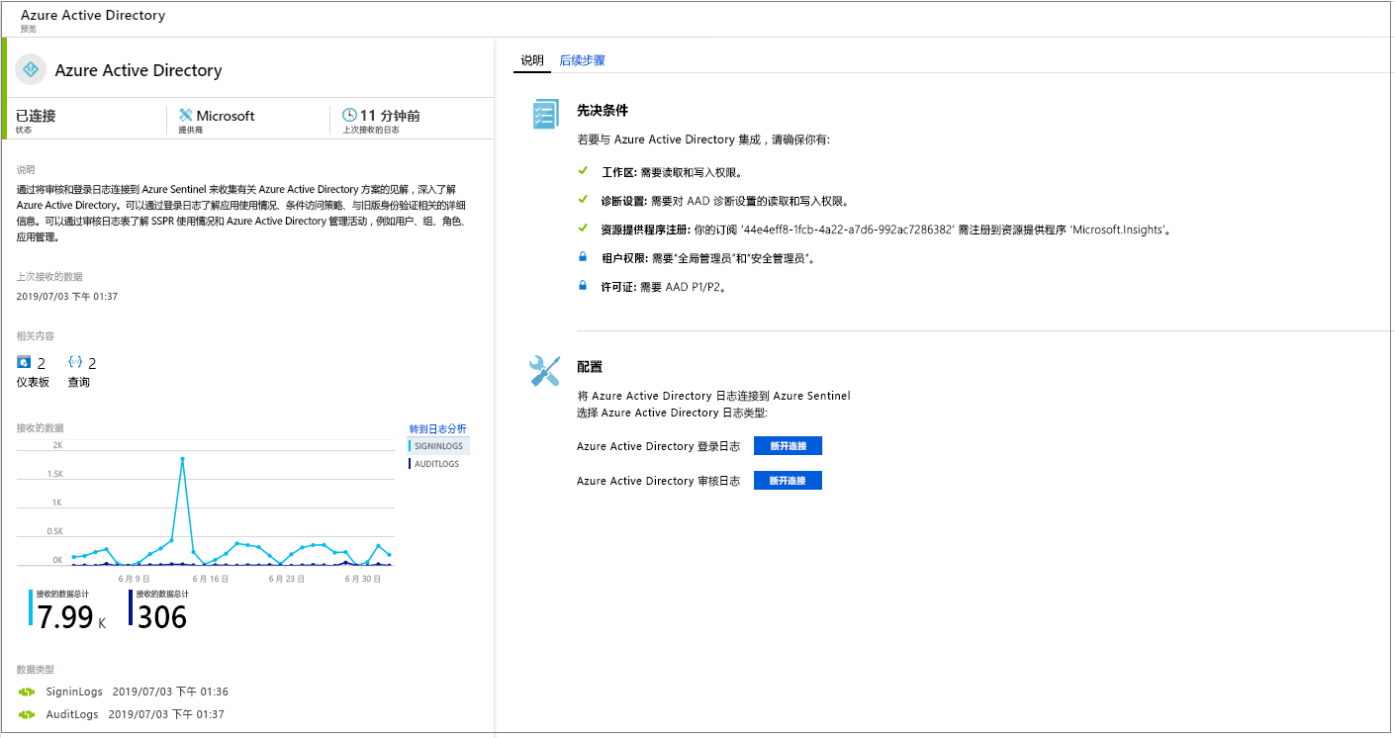The height and width of the screenshot is (738, 1395).
Task: Follow the 转到日志分析 link
Action: (x=438, y=428)
